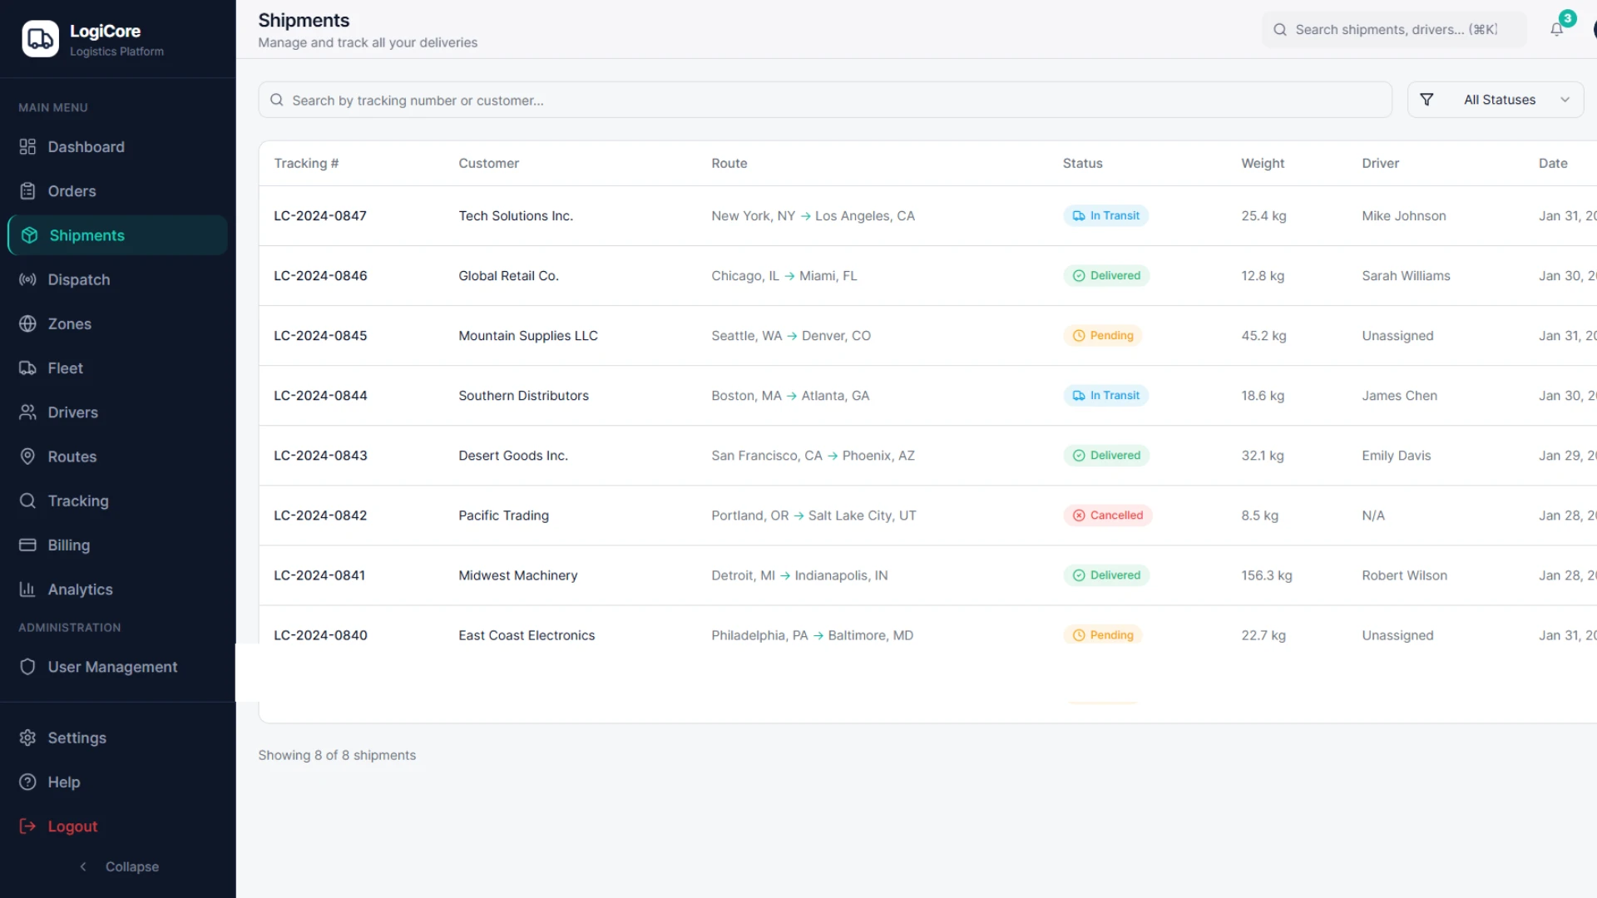Collapse the sidebar with Collapse button

click(x=118, y=866)
